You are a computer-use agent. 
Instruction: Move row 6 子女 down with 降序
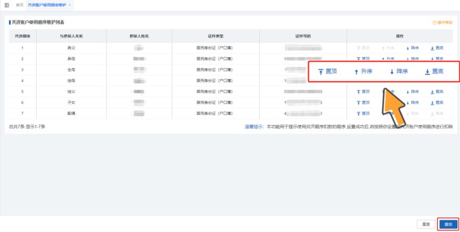coord(413,103)
